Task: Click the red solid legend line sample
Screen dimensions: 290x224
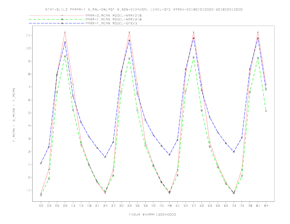Action: (57, 15)
